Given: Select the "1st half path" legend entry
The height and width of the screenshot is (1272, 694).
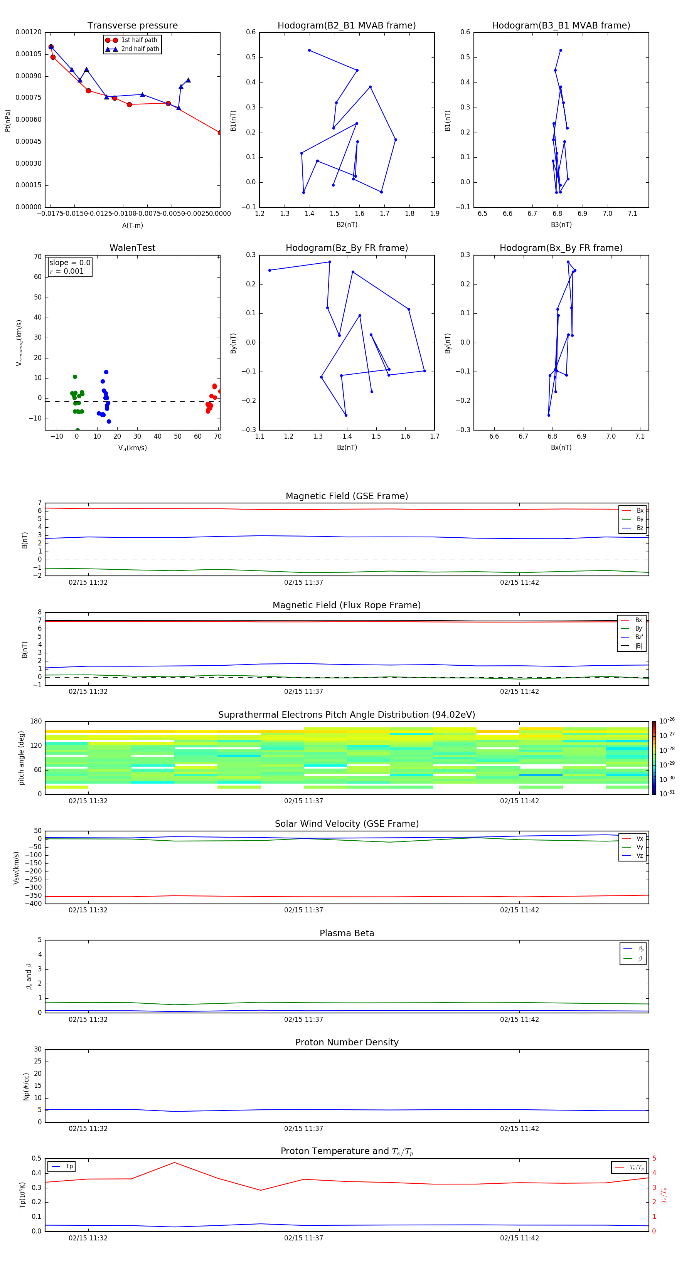Looking at the screenshot, I should coord(131,40).
